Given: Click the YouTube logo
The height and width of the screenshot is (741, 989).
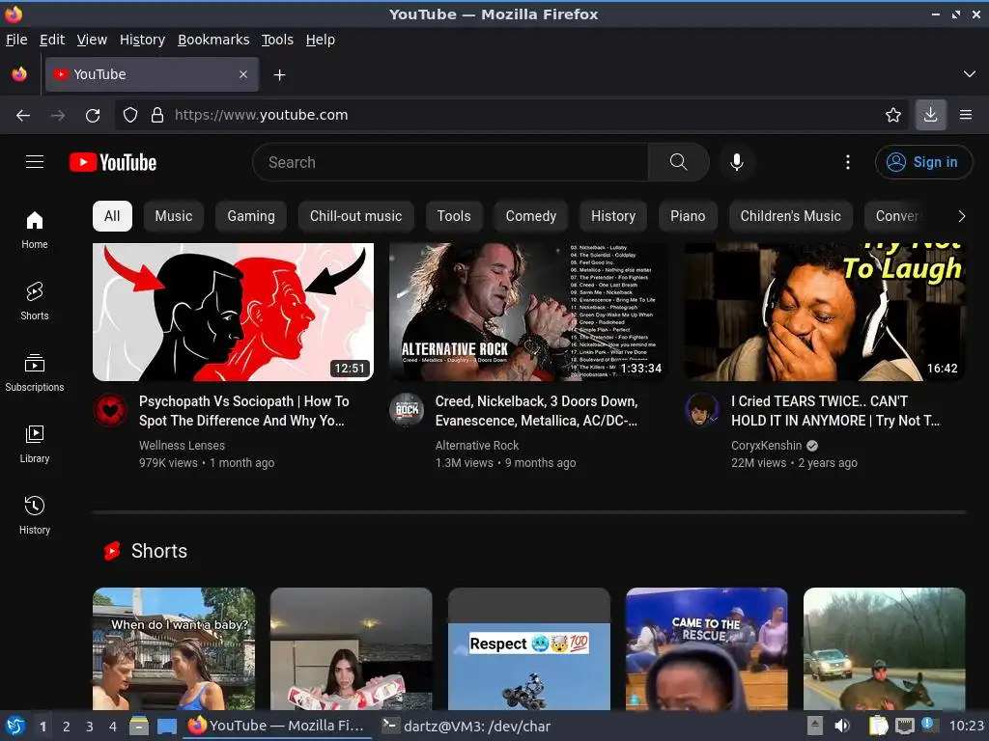Looking at the screenshot, I should point(113,162).
